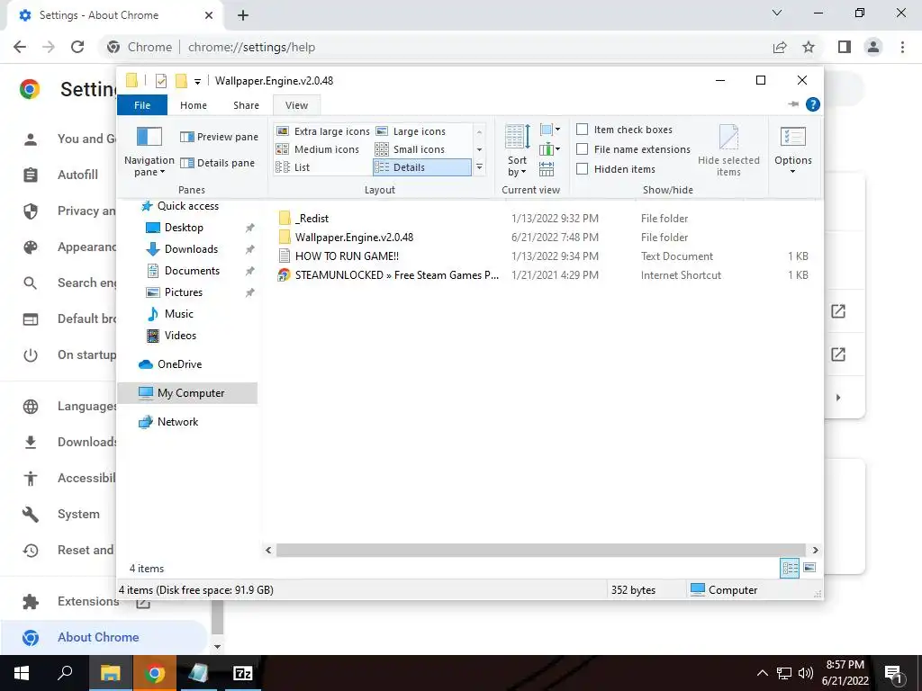Switch to details view icon in status bar
Screen dimensions: 922x691
tap(790, 568)
